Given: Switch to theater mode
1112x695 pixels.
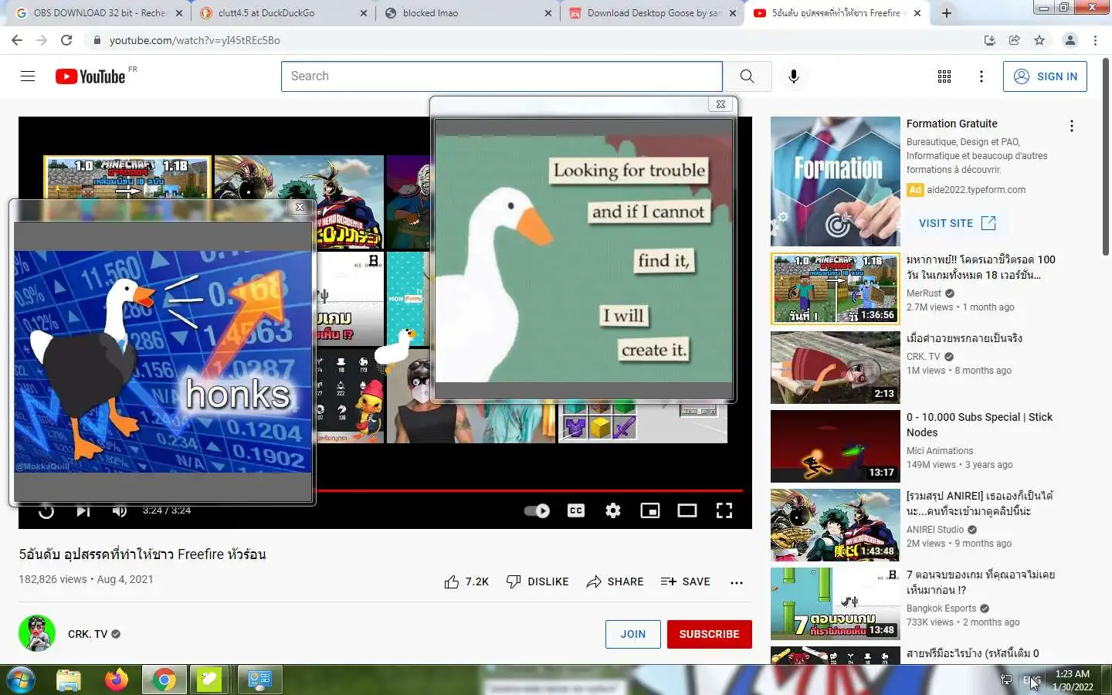Looking at the screenshot, I should pyautogui.click(x=687, y=510).
